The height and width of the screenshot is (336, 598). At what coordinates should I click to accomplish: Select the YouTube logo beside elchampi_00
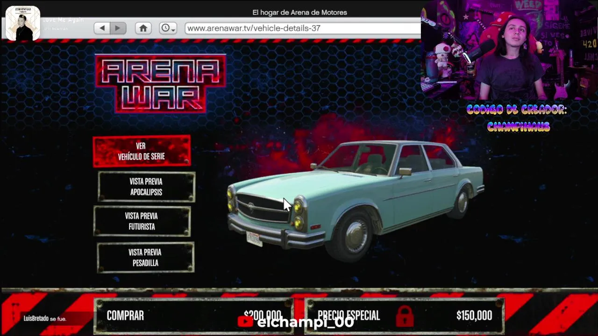click(245, 322)
